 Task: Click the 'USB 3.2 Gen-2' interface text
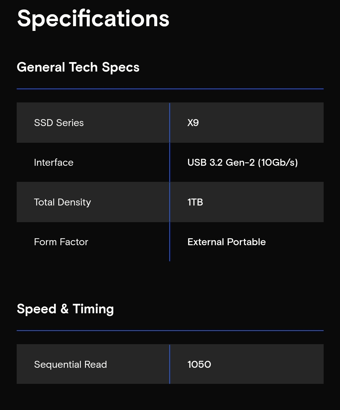221,163
